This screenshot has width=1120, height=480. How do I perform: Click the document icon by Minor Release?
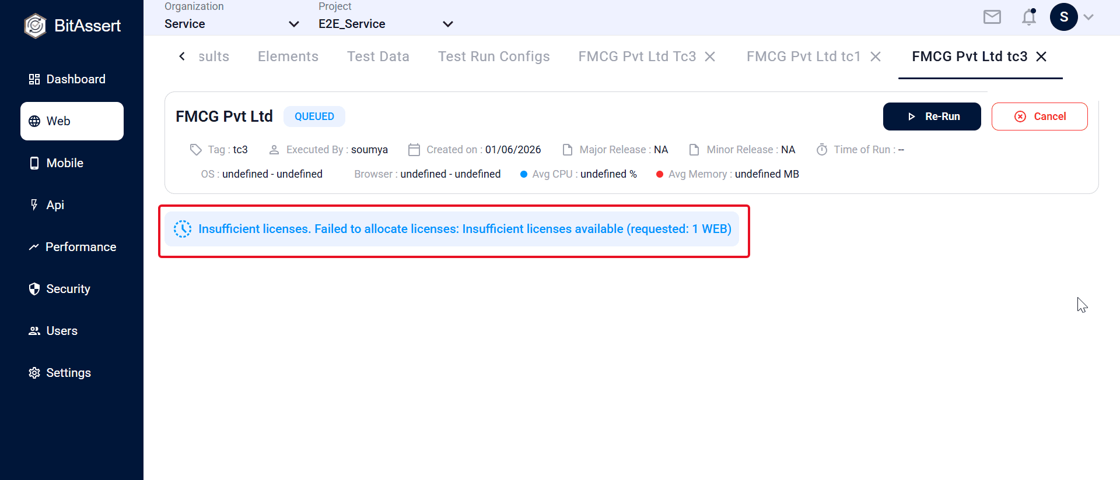(694, 150)
